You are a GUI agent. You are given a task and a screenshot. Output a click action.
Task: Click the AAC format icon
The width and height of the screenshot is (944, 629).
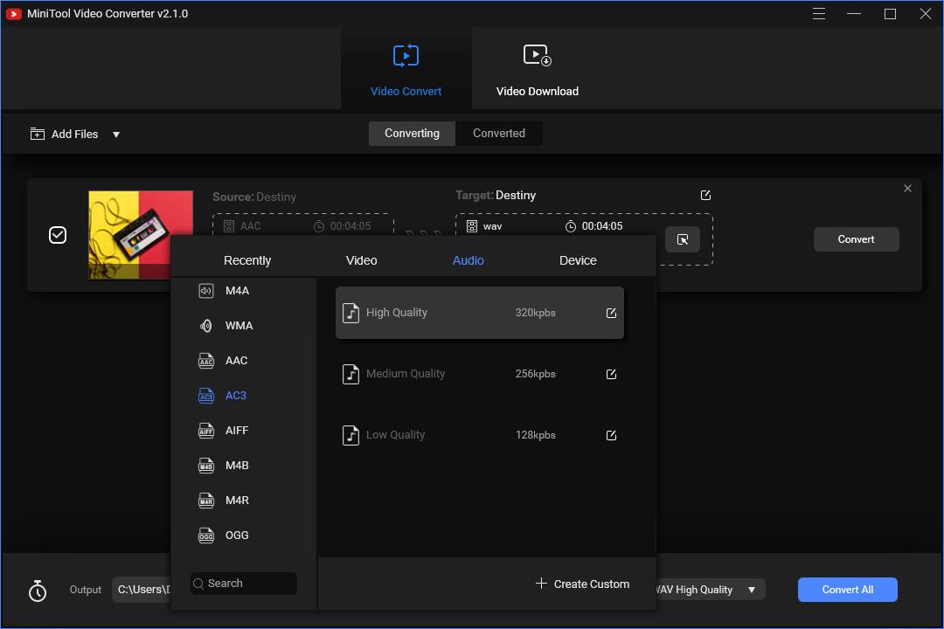click(x=206, y=361)
